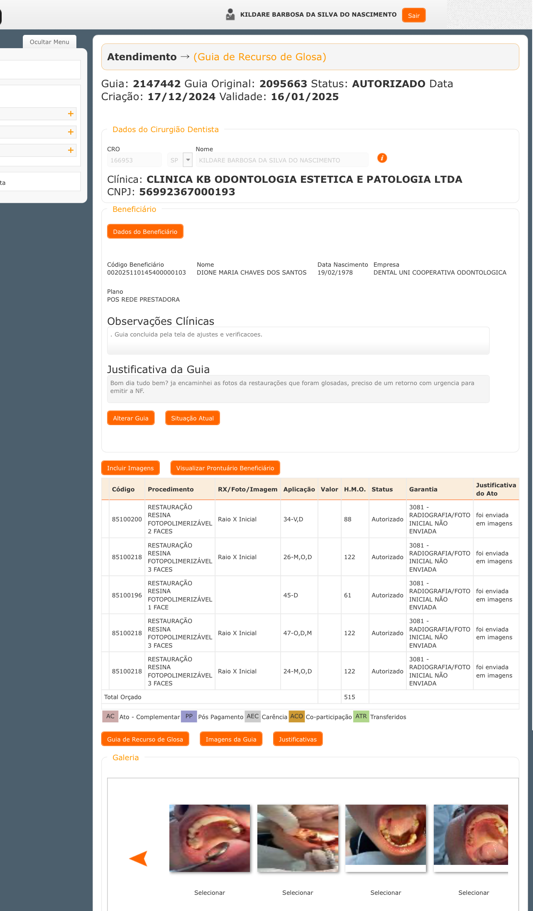Click the H.M.O. value 61
Viewport: 533px width, 911px height.
tap(348, 595)
